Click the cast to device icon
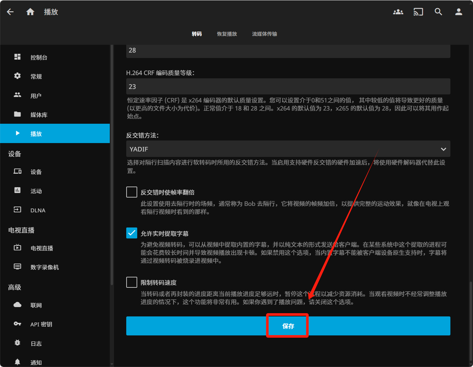 coord(418,12)
